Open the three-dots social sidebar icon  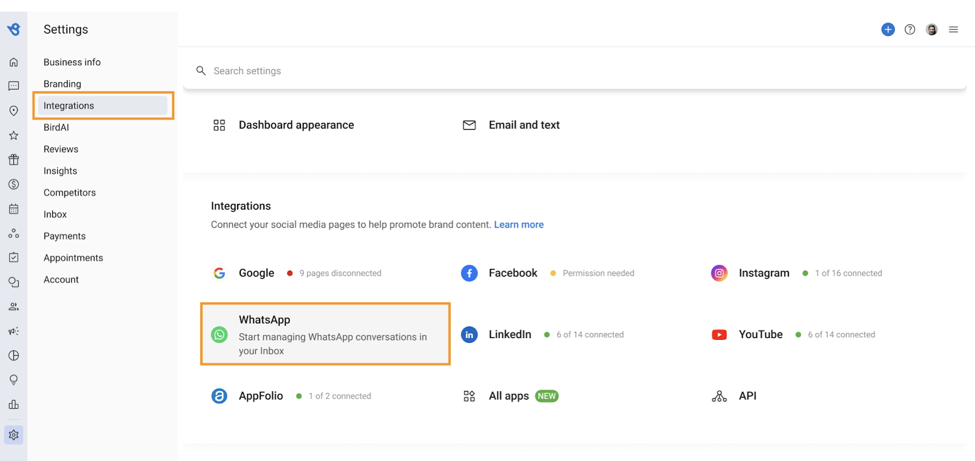13,233
